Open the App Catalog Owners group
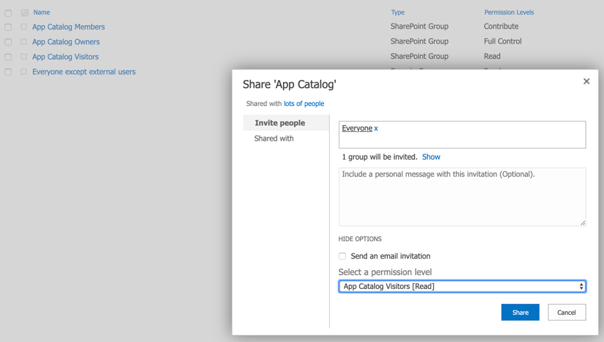The height and width of the screenshot is (342, 604). [66, 42]
